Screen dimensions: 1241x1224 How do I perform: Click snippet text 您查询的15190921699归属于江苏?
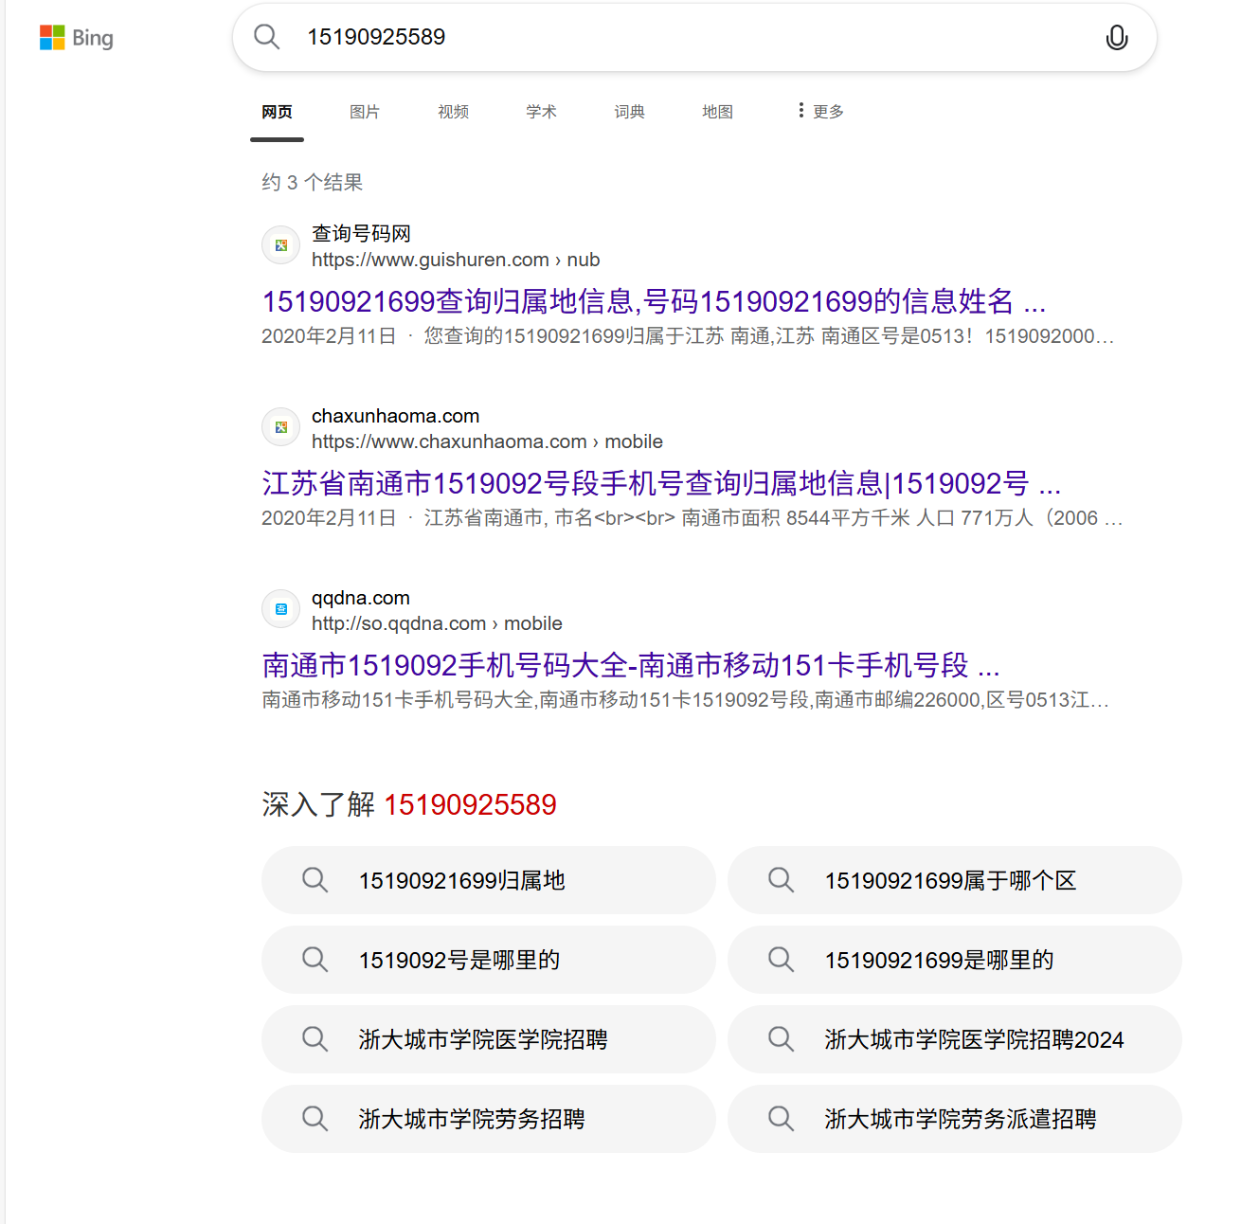coord(574,336)
